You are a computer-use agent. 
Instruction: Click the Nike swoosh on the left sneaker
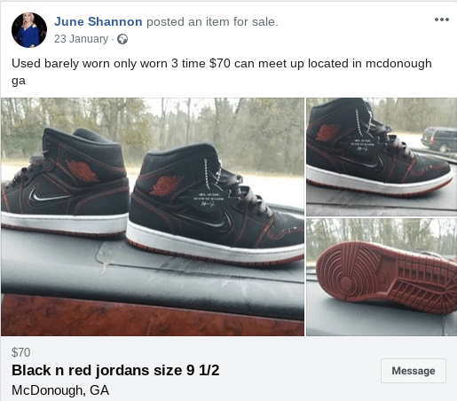47,196
